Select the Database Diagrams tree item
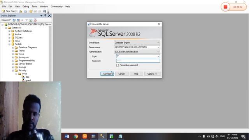The width and height of the screenshot is (249, 140). [28, 47]
